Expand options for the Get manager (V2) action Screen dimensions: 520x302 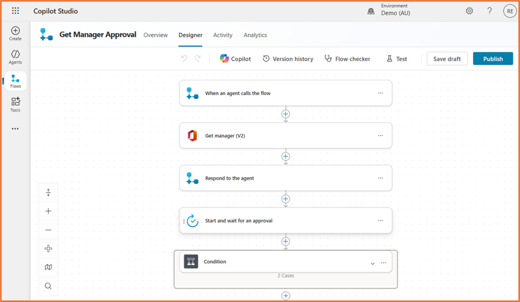click(x=380, y=136)
